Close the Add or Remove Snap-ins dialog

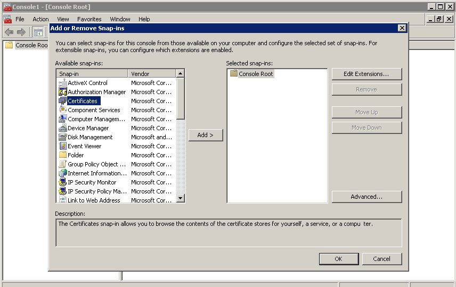402,28
